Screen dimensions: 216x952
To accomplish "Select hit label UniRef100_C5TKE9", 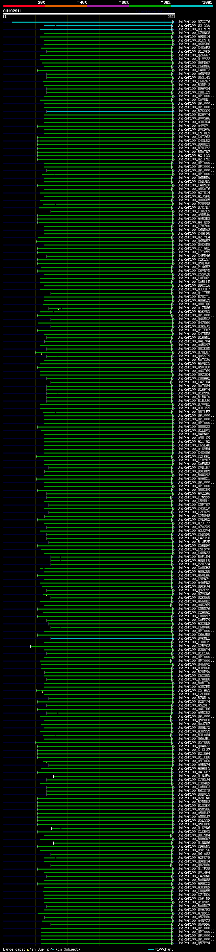I will 194,133.
